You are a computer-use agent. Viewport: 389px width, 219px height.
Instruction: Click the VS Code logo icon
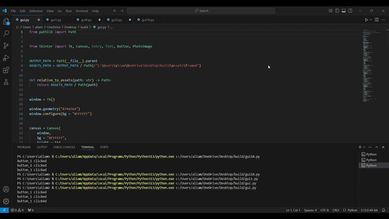tap(4, 11)
